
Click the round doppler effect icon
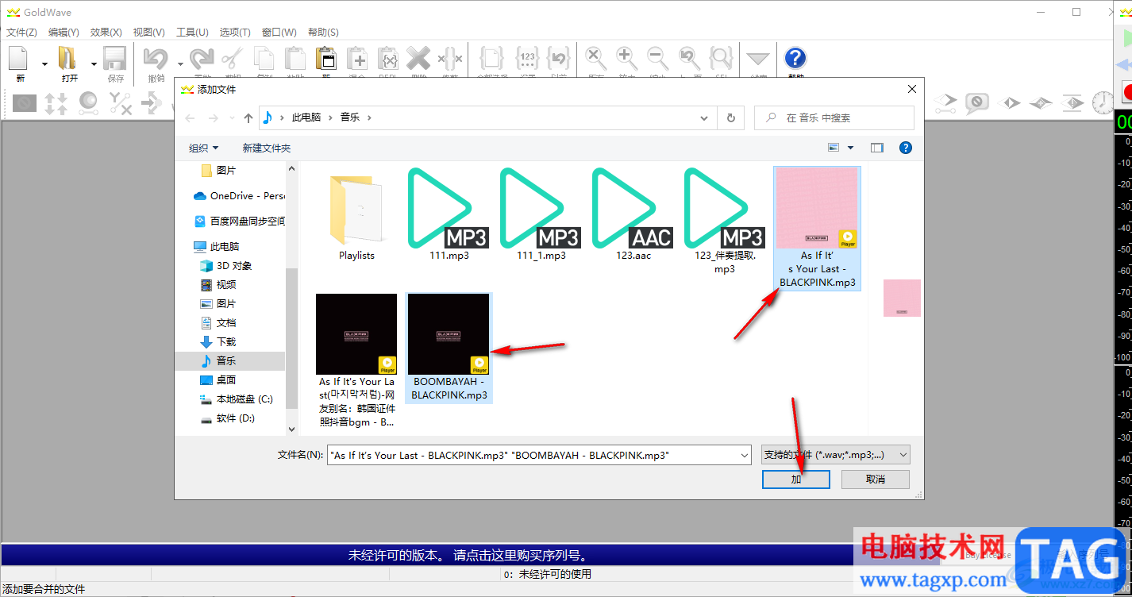tap(87, 102)
